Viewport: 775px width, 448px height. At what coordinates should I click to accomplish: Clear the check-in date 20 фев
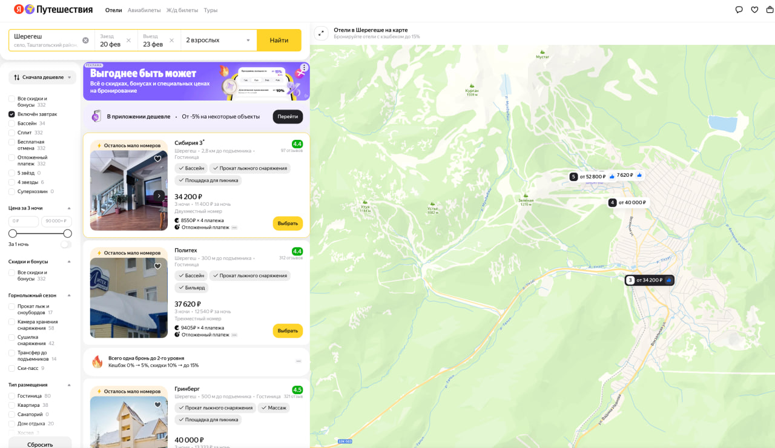pyautogui.click(x=130, y=41)
